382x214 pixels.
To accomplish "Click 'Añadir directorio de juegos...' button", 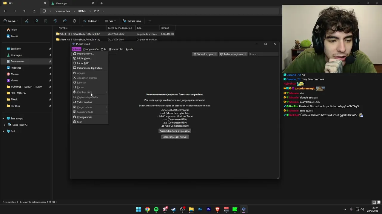I will [175, 131].
